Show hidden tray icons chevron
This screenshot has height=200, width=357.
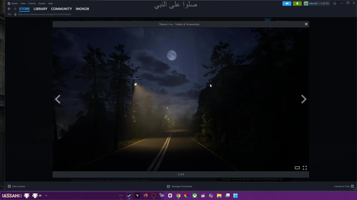[x=46, y=196]
